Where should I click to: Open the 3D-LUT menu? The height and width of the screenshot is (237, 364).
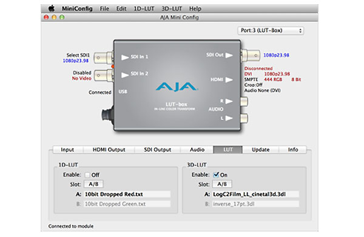tap(172, 9)
